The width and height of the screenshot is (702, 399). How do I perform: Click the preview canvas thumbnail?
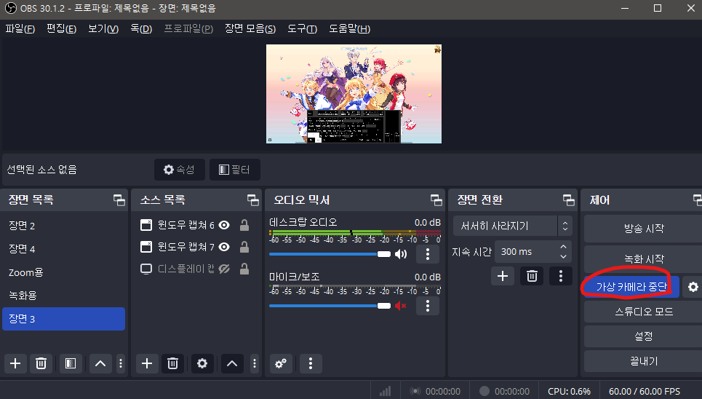[x=354, y=94]
